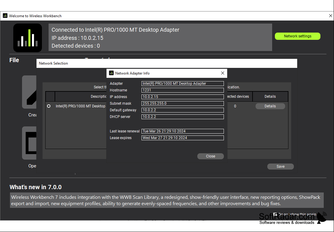This screenshot has height=232, width=334.
Task: Click the Connected to Intel(R) PRO/1000 text
Action: click(115, 30)
